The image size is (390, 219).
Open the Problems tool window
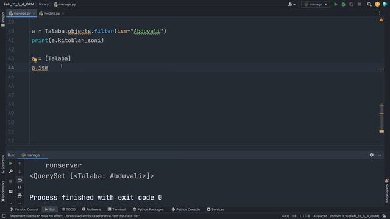[x=91, y=209]
